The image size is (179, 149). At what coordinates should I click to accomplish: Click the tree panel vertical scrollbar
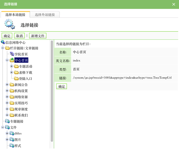(52, 91)
